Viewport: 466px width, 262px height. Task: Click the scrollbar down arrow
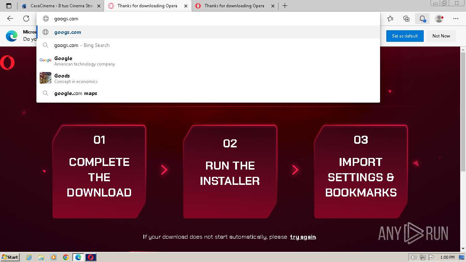(x=463, y=249)
